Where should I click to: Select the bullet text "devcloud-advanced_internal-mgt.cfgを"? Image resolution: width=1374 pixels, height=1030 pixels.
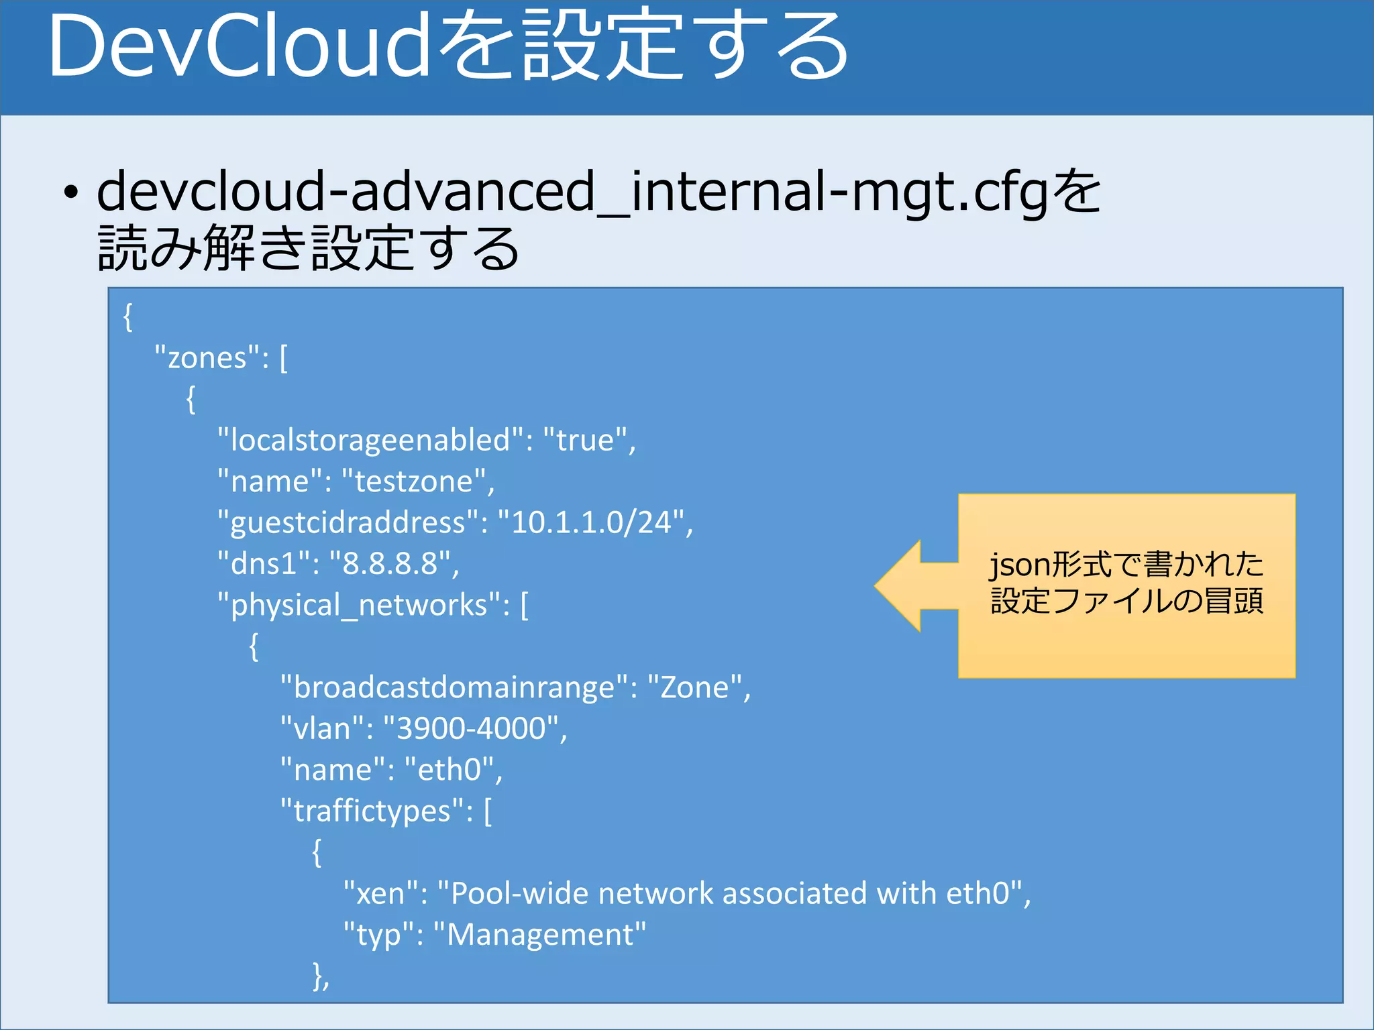(598, 192)
